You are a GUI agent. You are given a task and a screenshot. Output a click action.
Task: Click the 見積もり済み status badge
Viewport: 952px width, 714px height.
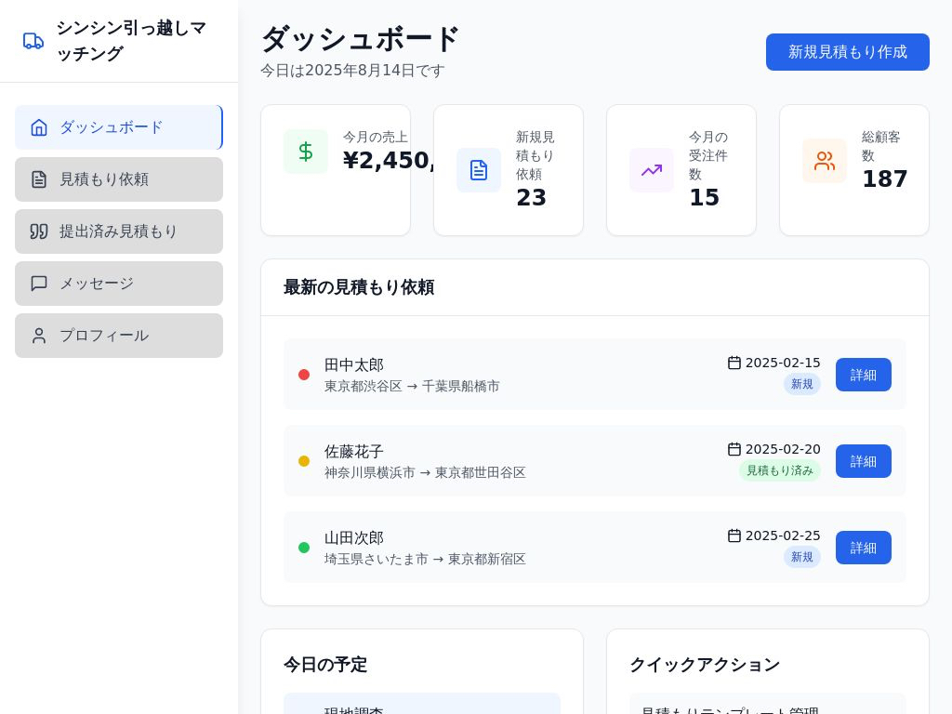(779, 470)
